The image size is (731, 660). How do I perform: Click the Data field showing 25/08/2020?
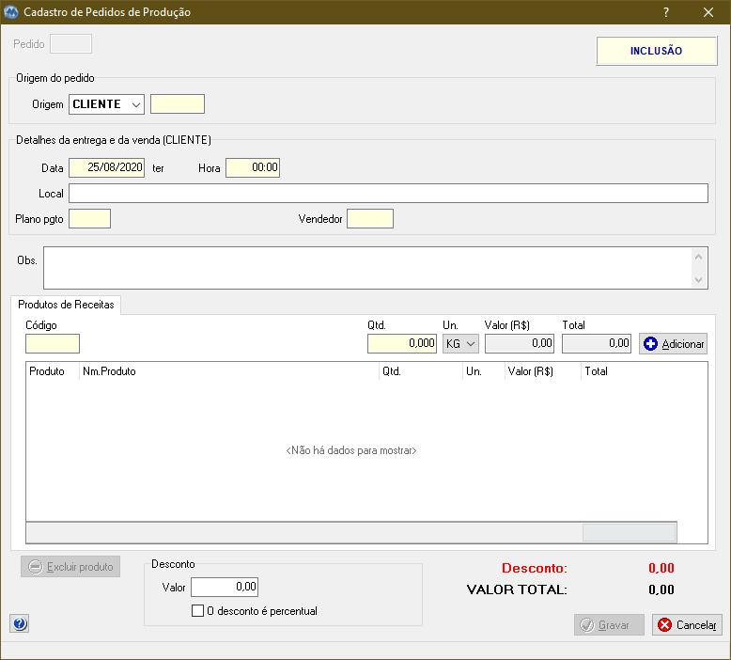pos(107,168)
